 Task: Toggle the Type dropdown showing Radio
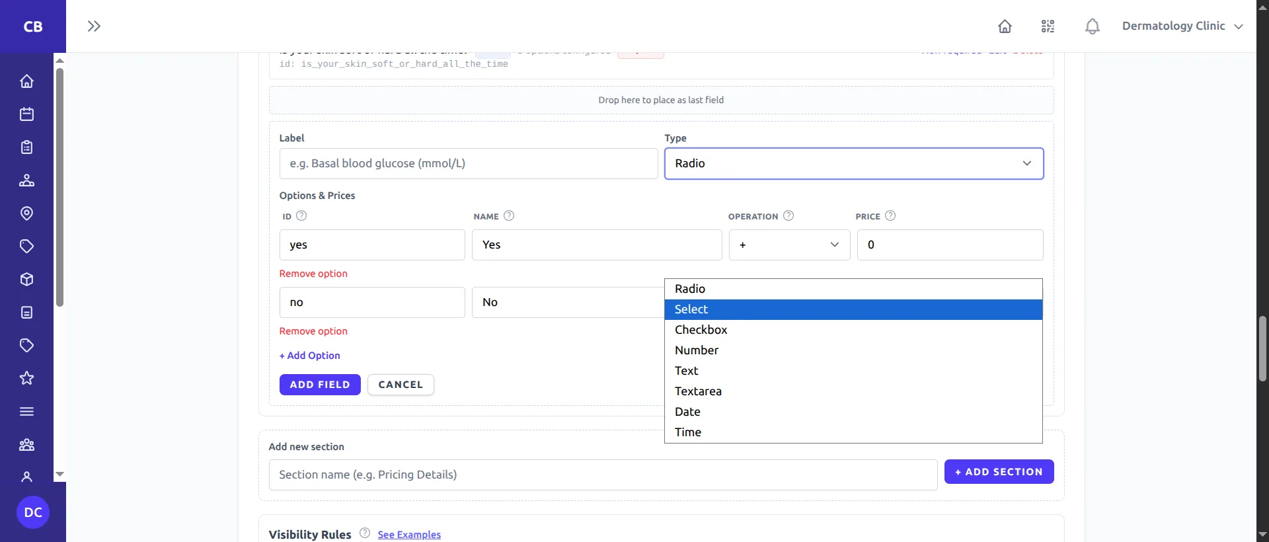(x=854, y=163)
